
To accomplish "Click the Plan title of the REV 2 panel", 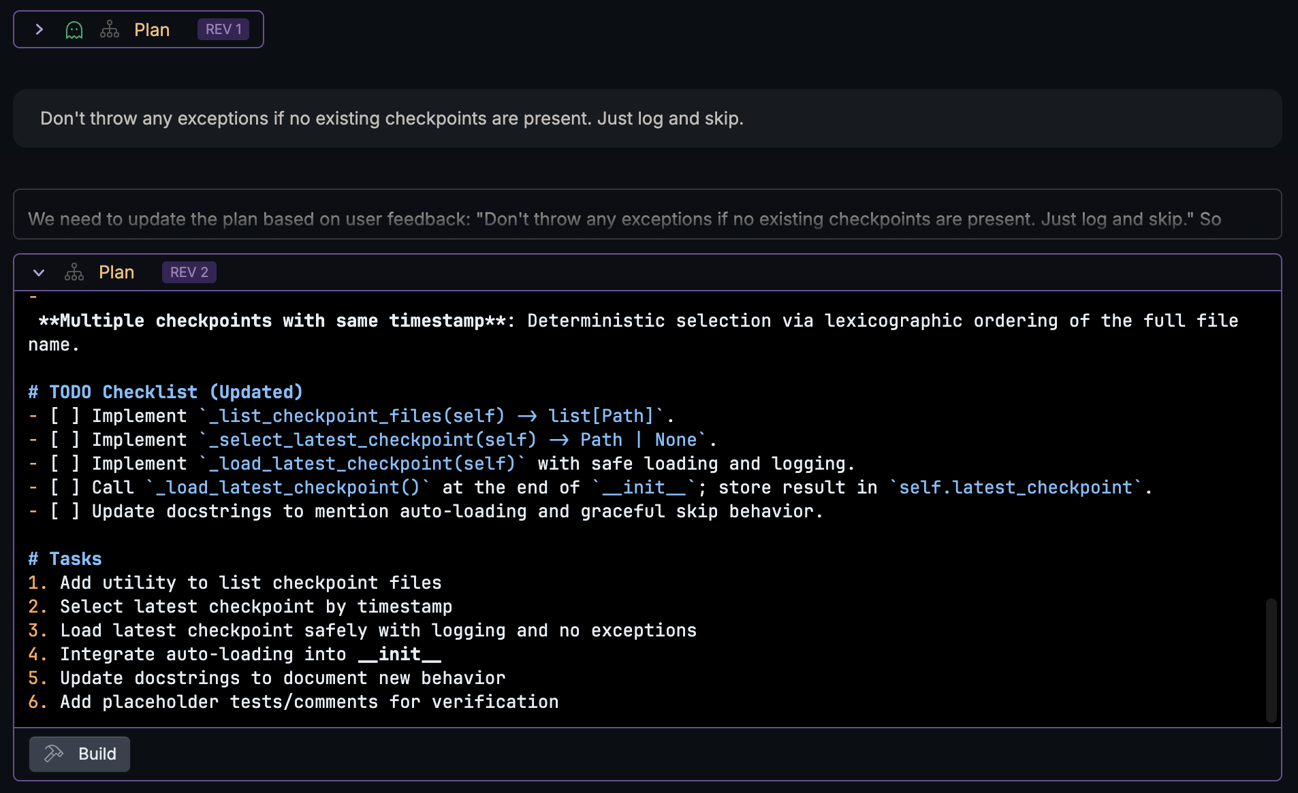I will coord(116,272).
